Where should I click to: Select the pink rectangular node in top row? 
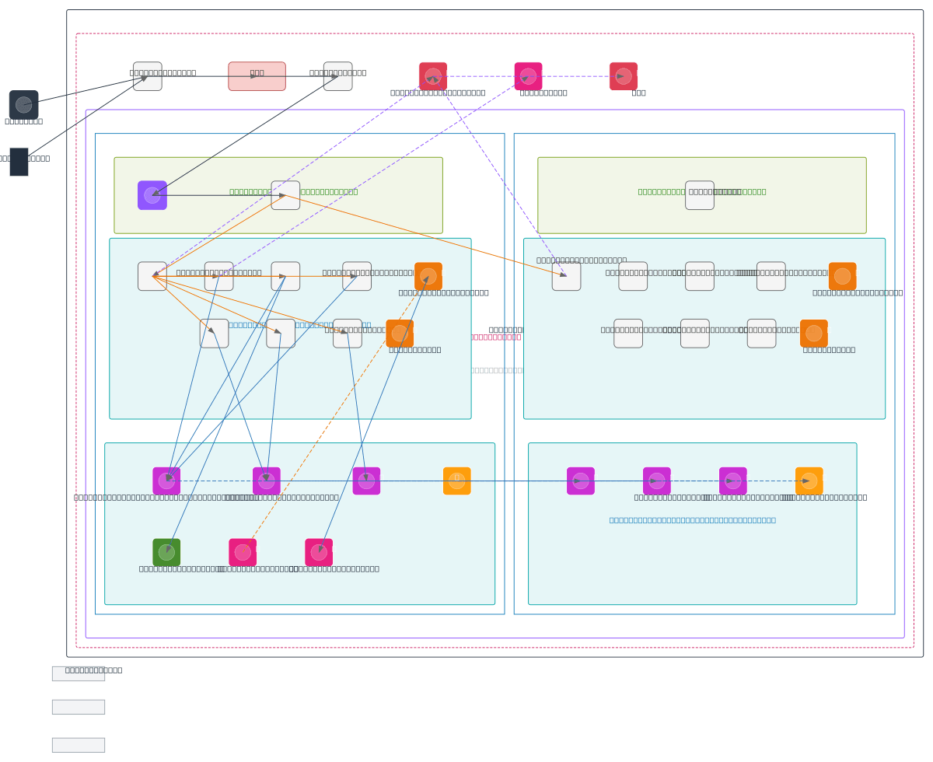pos(257,76)
